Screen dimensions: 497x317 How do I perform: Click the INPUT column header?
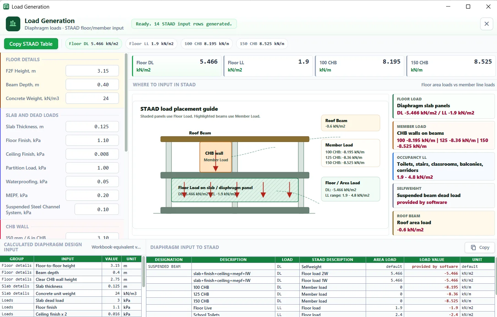(x=68, y=259)
